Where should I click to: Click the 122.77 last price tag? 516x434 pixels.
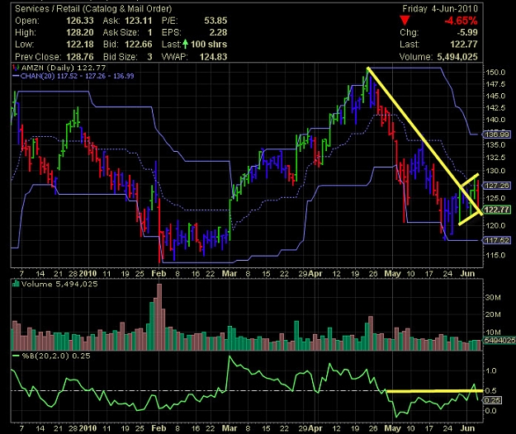click(497, 210)
